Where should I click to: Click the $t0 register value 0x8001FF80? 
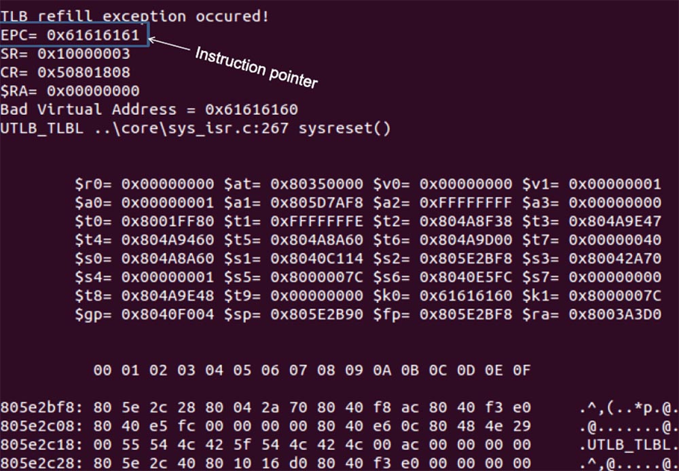point(168,221)
